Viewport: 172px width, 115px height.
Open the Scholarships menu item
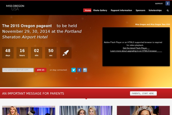tap(155, 10)
